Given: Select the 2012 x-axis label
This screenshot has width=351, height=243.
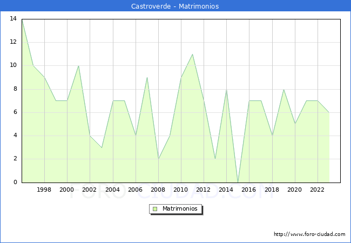Looking at the screenshot, I should (204, 190).
